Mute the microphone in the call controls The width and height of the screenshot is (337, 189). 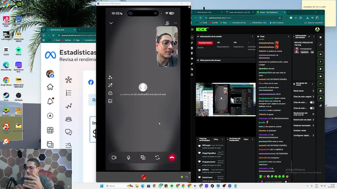pos(128,157)
